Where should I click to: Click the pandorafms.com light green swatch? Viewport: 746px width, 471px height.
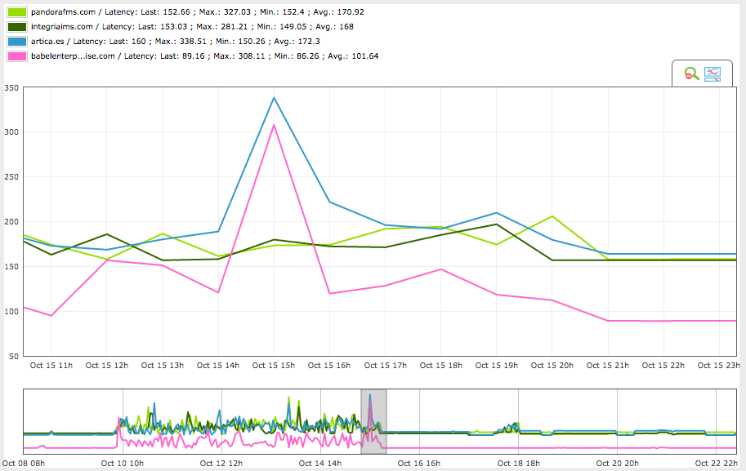pos(16,12)
